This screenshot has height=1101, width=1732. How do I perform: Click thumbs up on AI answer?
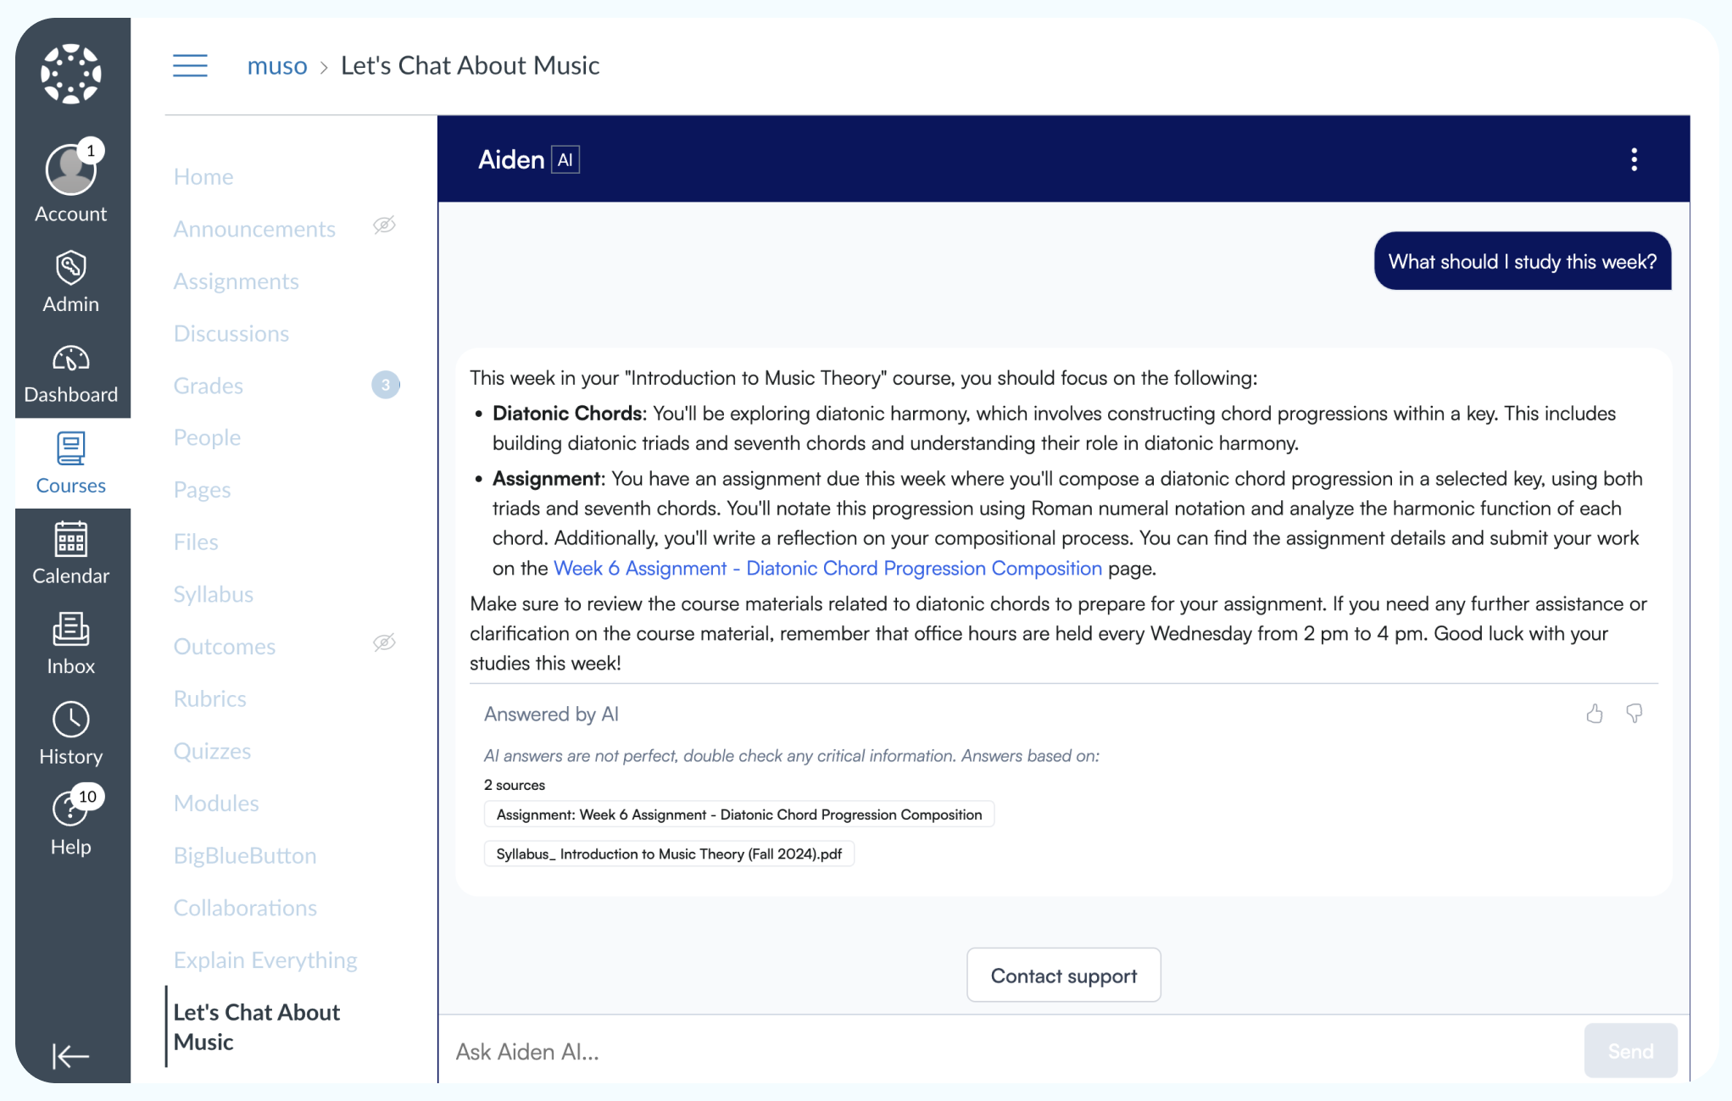[1595, 714]
